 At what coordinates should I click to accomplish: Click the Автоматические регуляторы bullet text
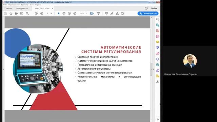pyautogui.click(x=94, y=69)
